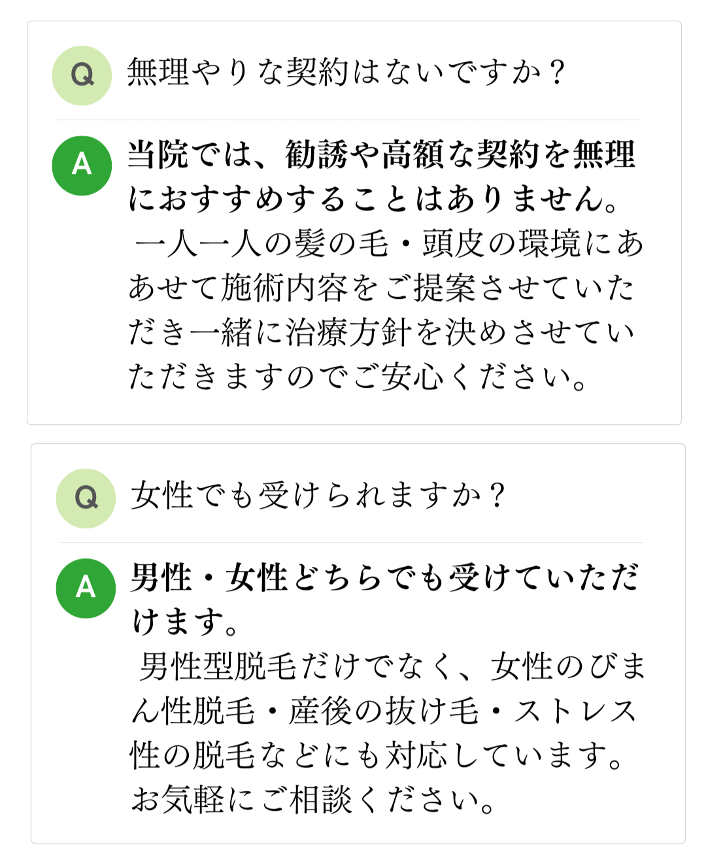Click the line 男性型脱毛だけでなく、女性のびま
Screen dimensions: 706x850
[x=392, y=666]
